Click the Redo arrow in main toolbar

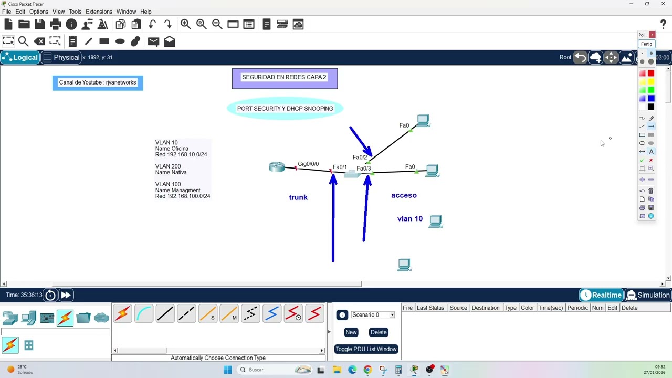point(168,24)
